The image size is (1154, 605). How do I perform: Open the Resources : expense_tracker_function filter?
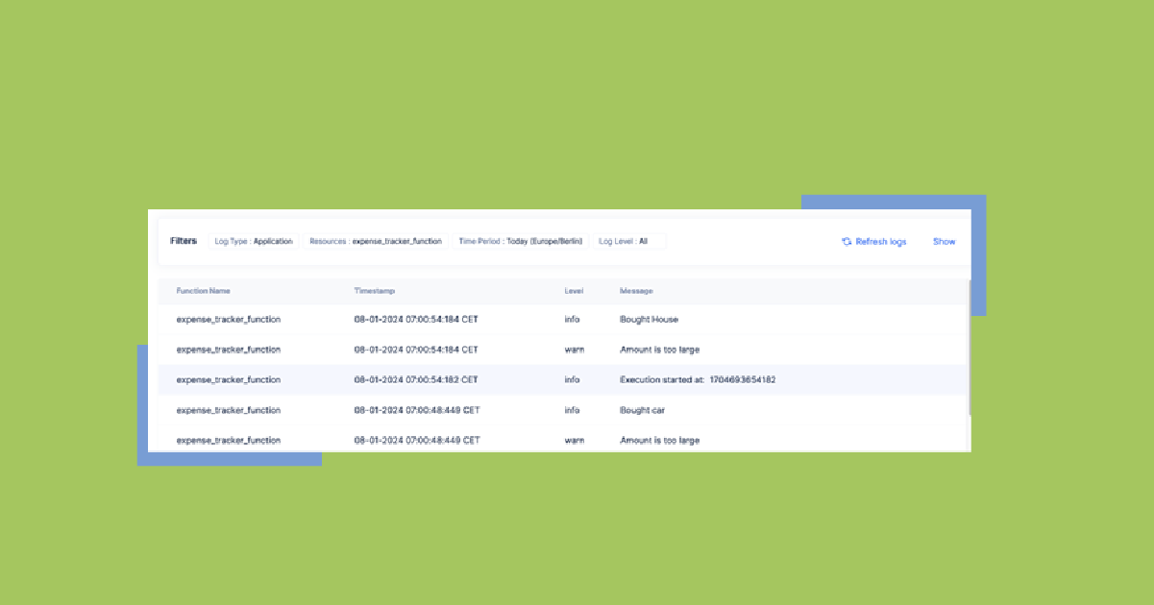point(376,242)
